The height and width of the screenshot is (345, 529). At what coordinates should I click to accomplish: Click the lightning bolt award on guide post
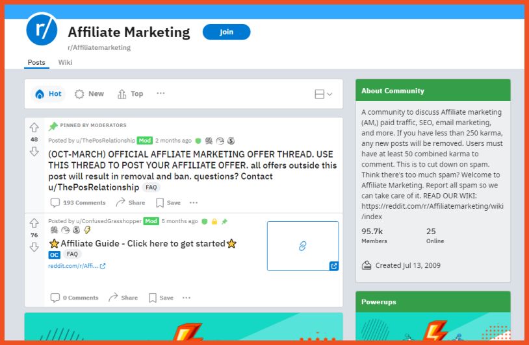coord(87,230)
